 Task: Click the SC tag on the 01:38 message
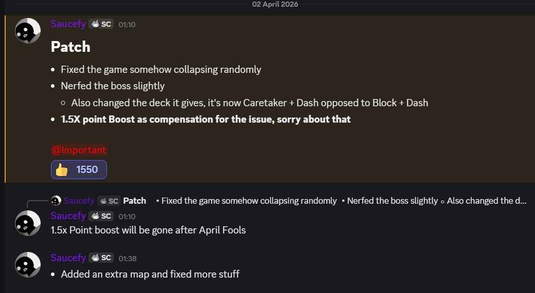[x=101, y=258]
